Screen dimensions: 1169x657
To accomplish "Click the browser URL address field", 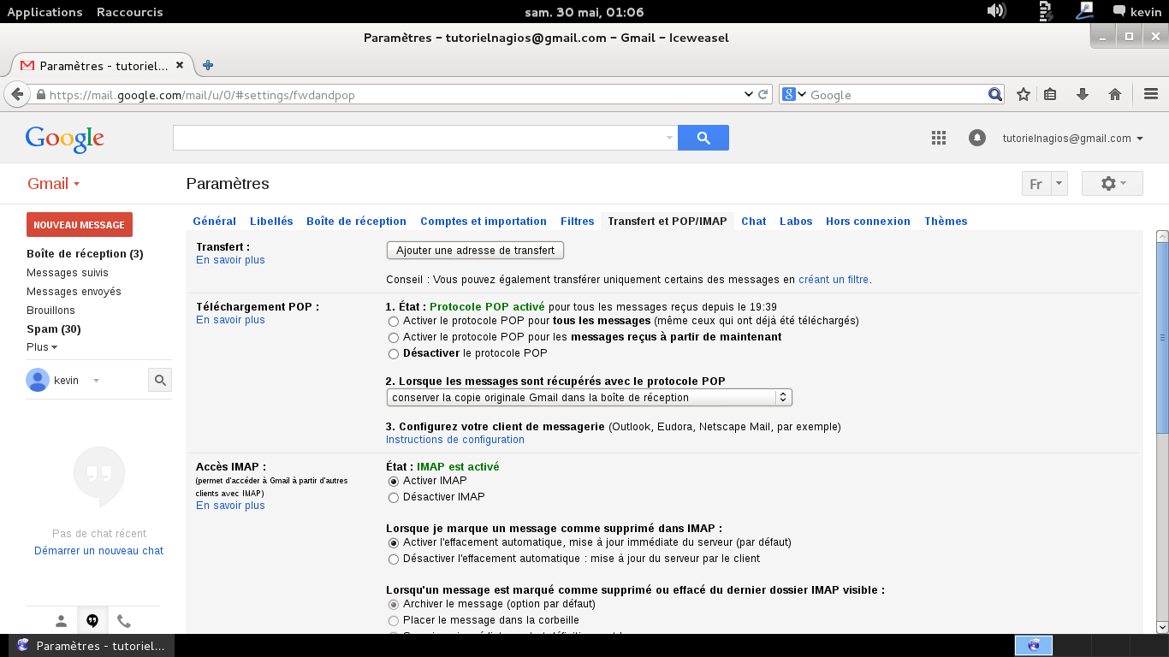I will click(x=394, y=95).
